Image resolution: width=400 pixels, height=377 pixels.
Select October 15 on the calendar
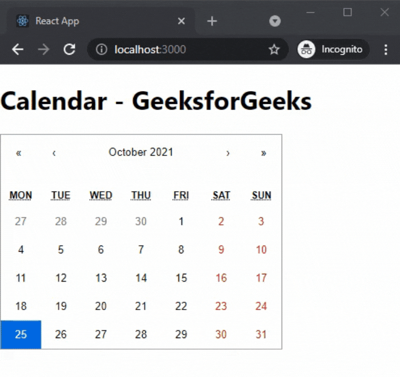pos(181,278)
